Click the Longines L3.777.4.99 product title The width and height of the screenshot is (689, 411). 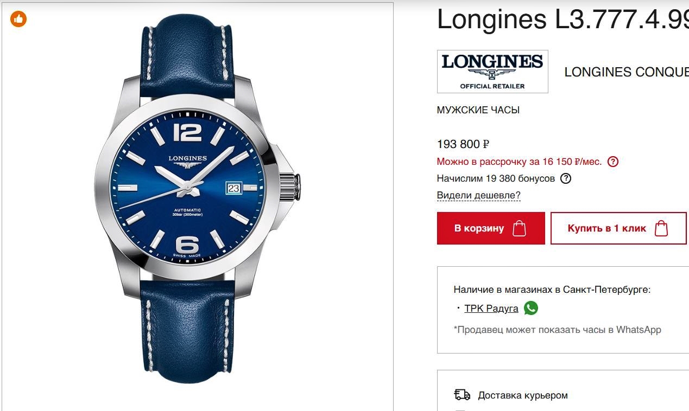click(x=563, y=19)
